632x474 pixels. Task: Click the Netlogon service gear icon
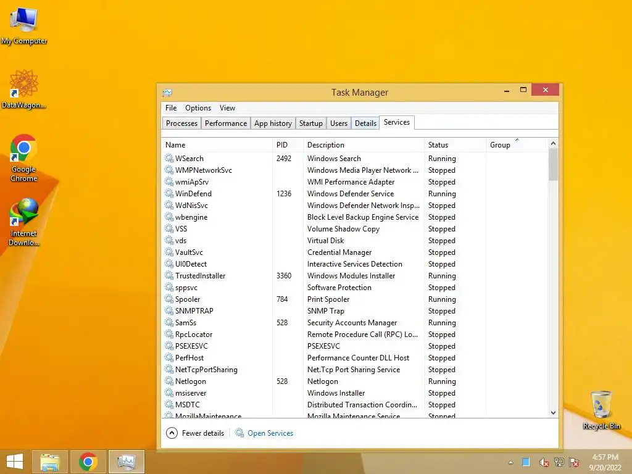(169, 380)
